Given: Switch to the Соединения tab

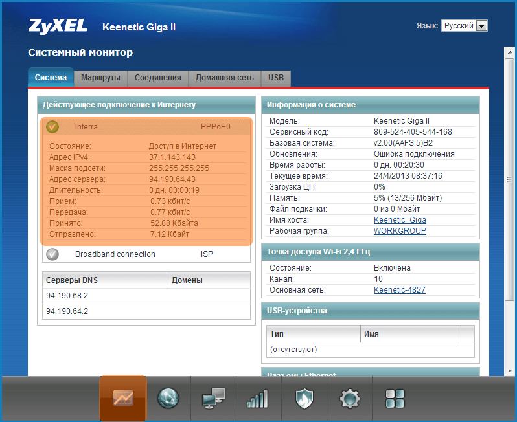Looking at the screenshot, I should [157, 78].
